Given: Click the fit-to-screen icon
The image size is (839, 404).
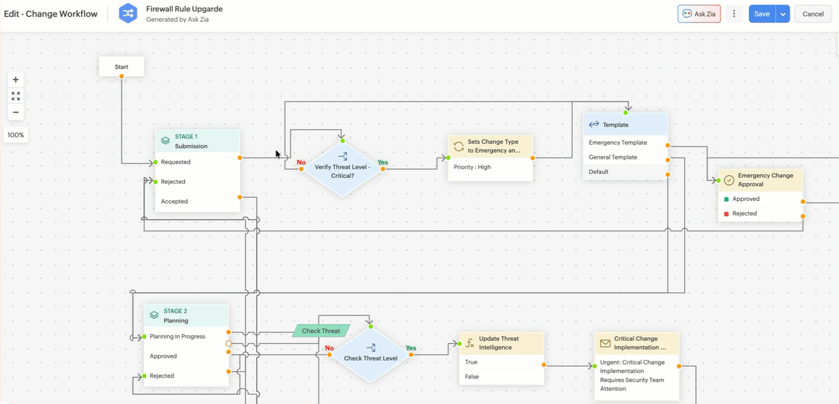Looking at the screenshot, I should click(x=16, y=96).
